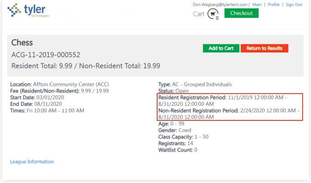Click the Tyler Technologies logo
The image size is (311, 183).
[28, 10]
